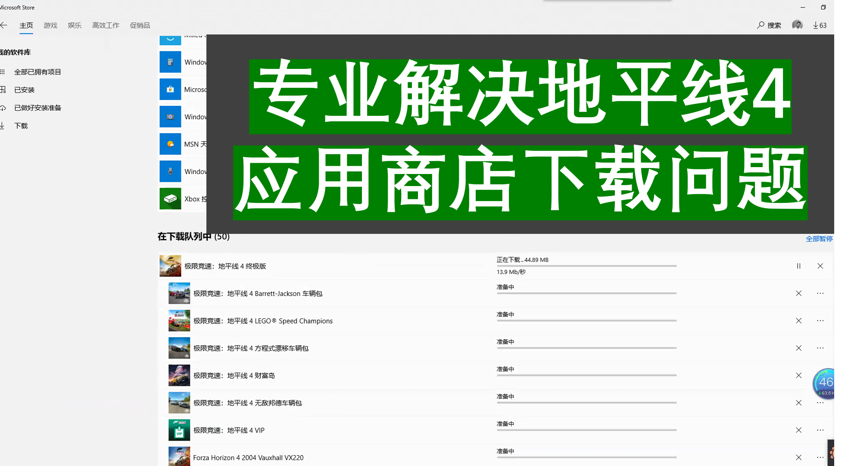
Task: Open more options for LEGO Speed Champions
Action: (820, 321)
